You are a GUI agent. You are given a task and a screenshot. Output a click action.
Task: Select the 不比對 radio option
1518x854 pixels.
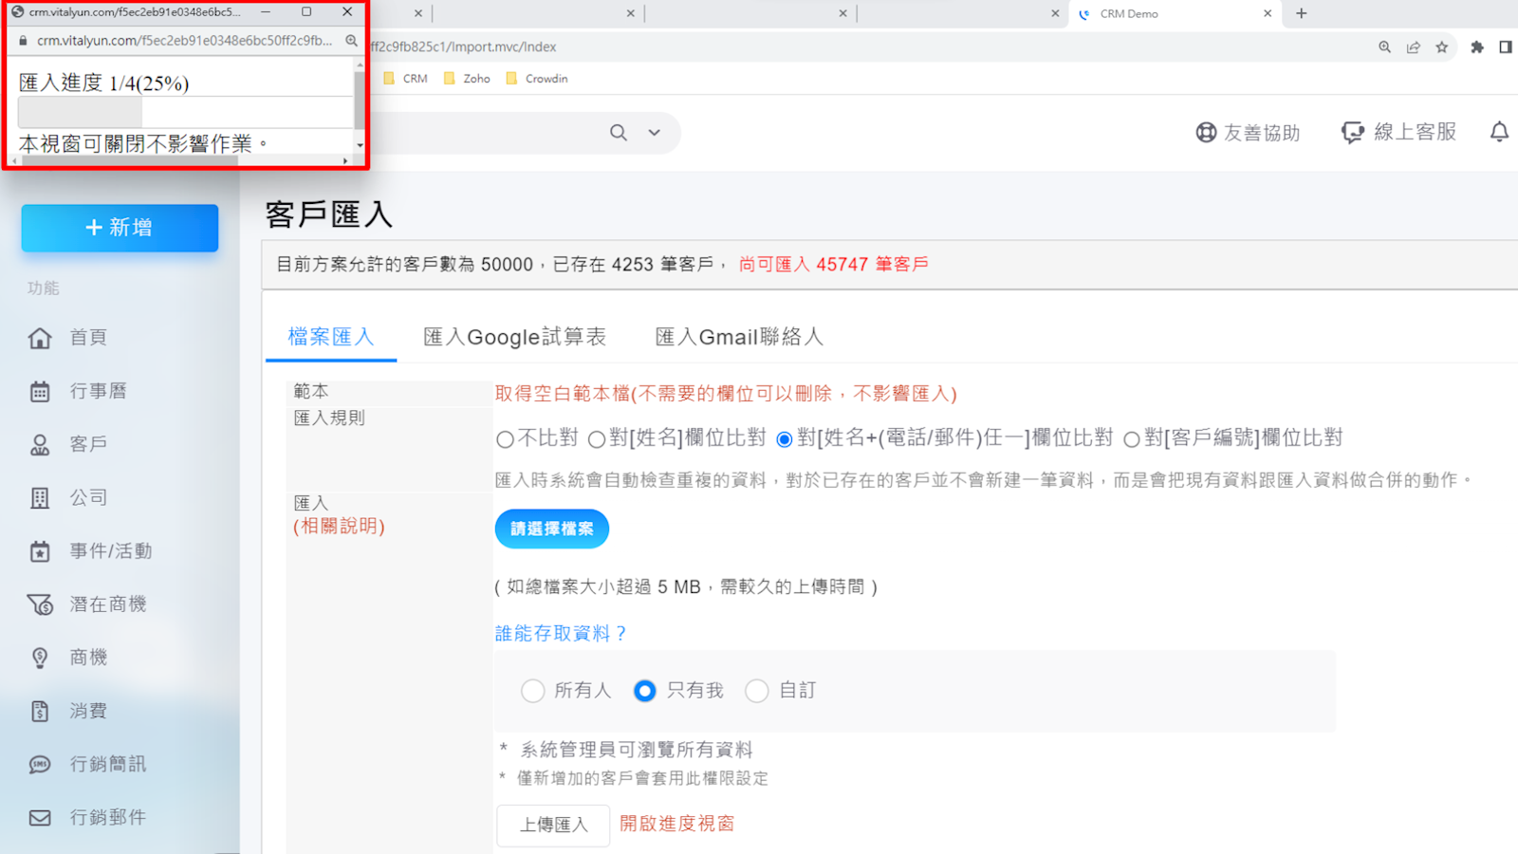[506, 439]
